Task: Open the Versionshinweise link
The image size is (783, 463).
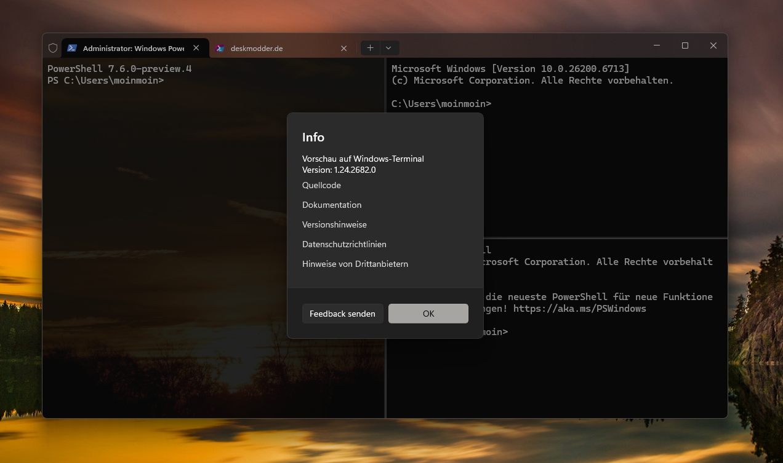Action: point(334,224)
